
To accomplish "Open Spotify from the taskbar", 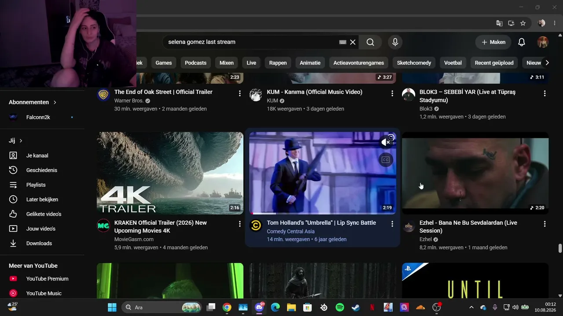I will coord(340,307).
